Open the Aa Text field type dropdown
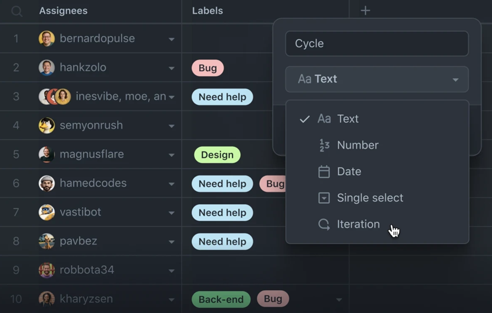Image resolution: width=492 pixels, height=313 pixels. (x=377, y=79)
